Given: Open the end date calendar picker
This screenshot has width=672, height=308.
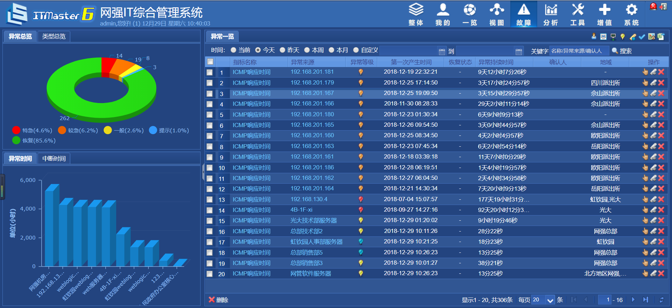Looking at the screenshot, I should pyautogui.click(x=519, y=51).
